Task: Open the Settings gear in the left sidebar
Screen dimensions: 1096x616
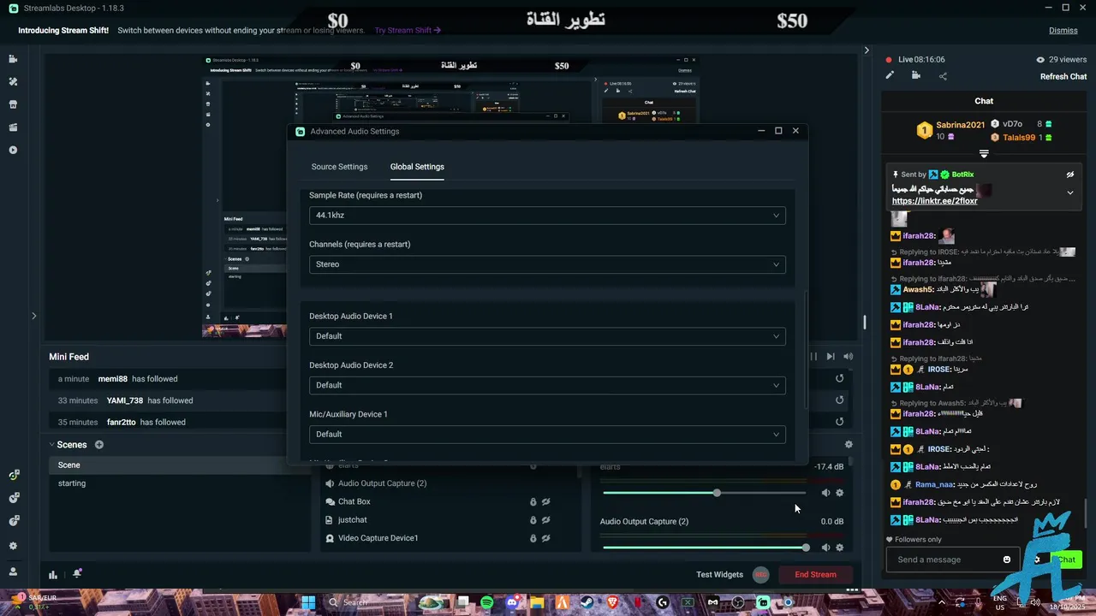Action: tap(13, 546)
